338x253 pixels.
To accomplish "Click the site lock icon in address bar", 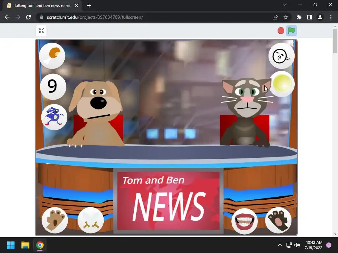I will pyautogui.click(x=42, y=17).
